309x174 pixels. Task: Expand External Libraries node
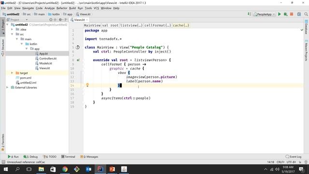tap(7, 87)
